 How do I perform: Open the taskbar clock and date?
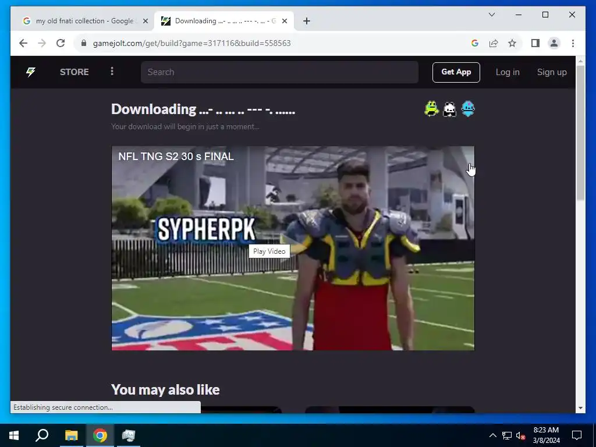(546, 435)
